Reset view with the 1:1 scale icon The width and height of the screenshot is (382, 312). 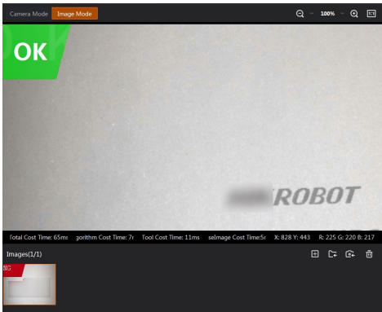pos(371,14)
